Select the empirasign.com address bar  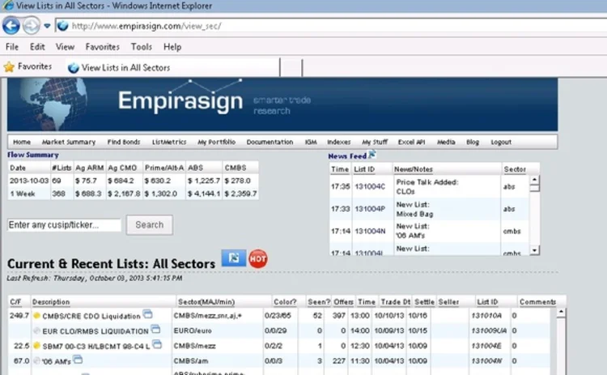(331, 26)
